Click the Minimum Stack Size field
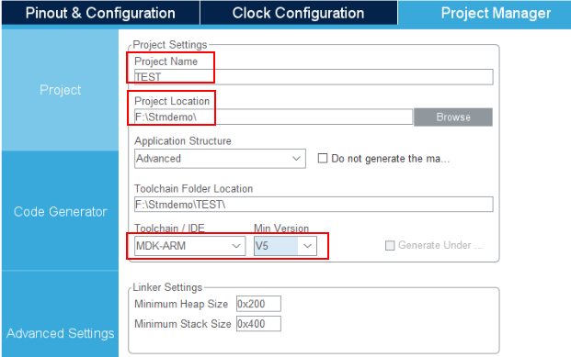Viewport: 571px width, 357px height. click(258, 324)
